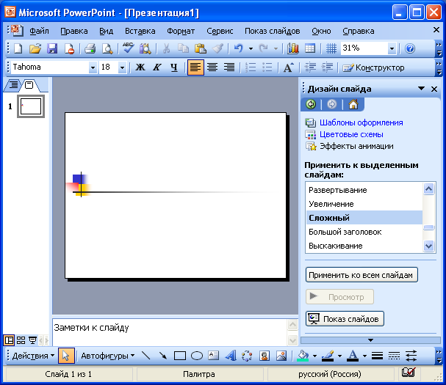Toggle bold formatting (Ж)
446x385 pixels.
140,67
